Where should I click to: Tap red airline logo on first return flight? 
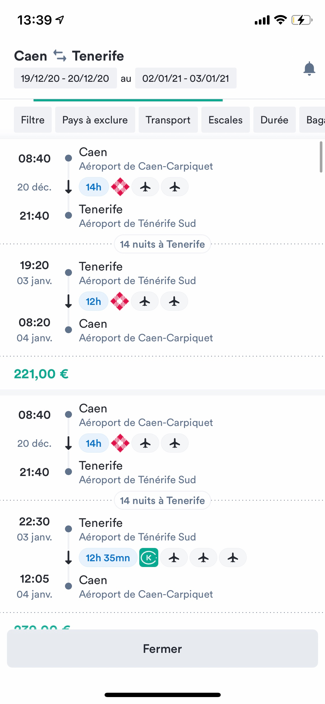[x=120, y=301]
